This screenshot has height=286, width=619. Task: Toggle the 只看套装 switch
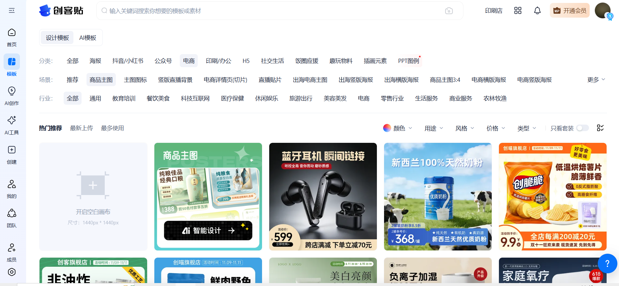[582, 128]
